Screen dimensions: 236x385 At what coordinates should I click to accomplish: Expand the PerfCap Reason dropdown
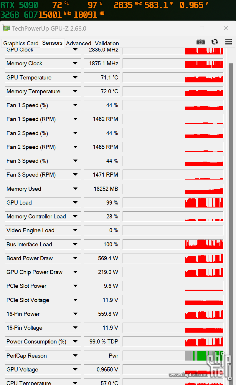point(75,356)
